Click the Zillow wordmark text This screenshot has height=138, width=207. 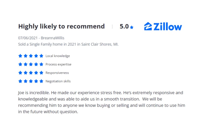click(168, 26)
